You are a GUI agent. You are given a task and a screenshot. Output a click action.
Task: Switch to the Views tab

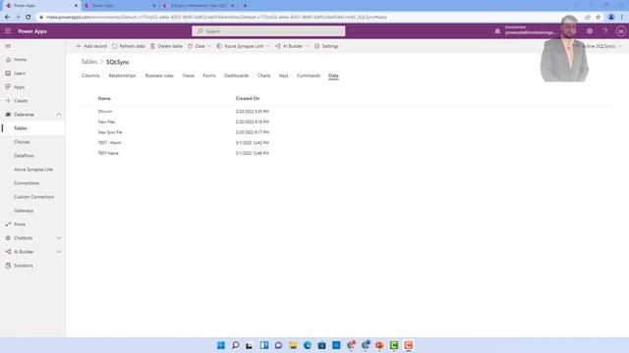click(188, 76)
